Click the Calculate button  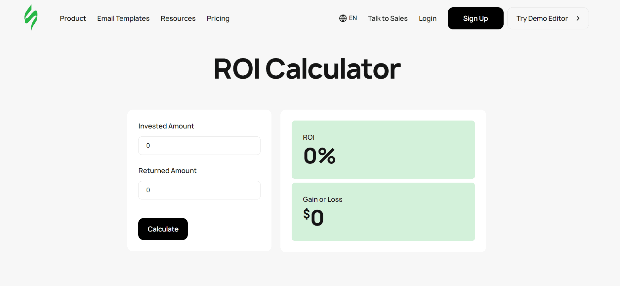pyautogui.click(x=163, y=229)
